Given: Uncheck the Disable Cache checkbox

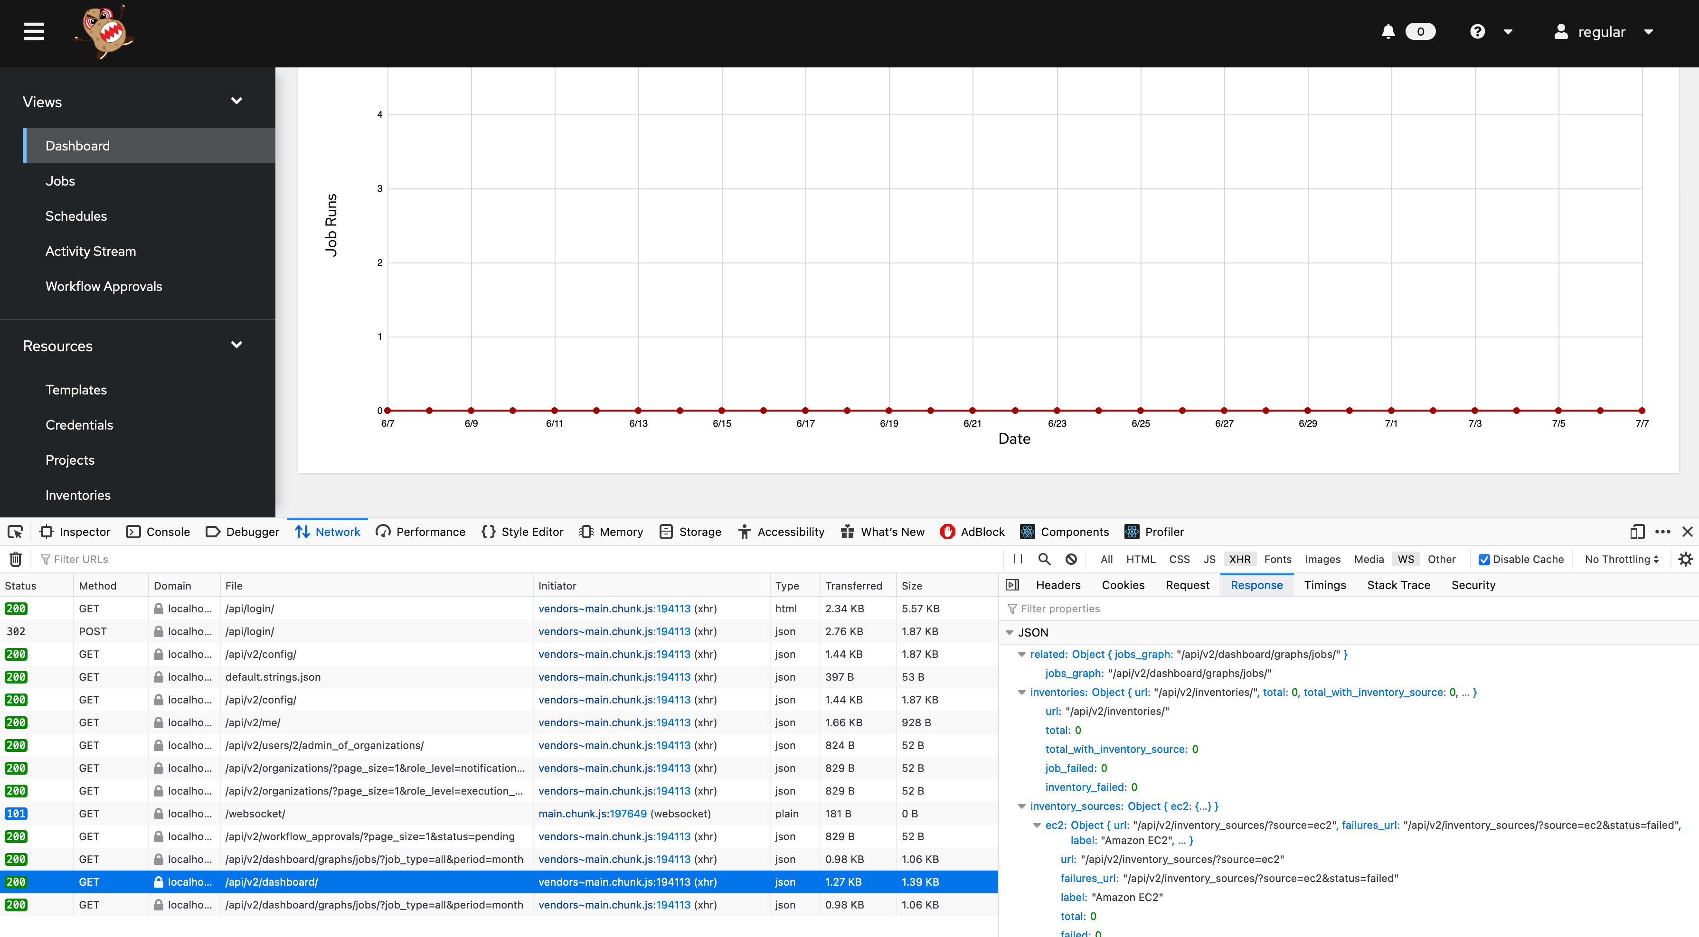Looking at the screenshot, I should 1484,559.
